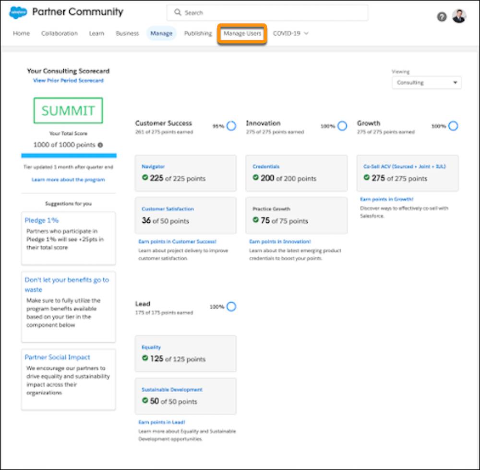
Task: Click Growth 100% progress ring
Action: coord(453,126)
